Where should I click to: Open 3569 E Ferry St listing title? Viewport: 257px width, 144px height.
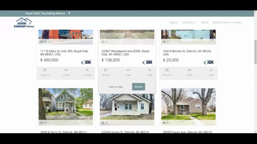64,132
